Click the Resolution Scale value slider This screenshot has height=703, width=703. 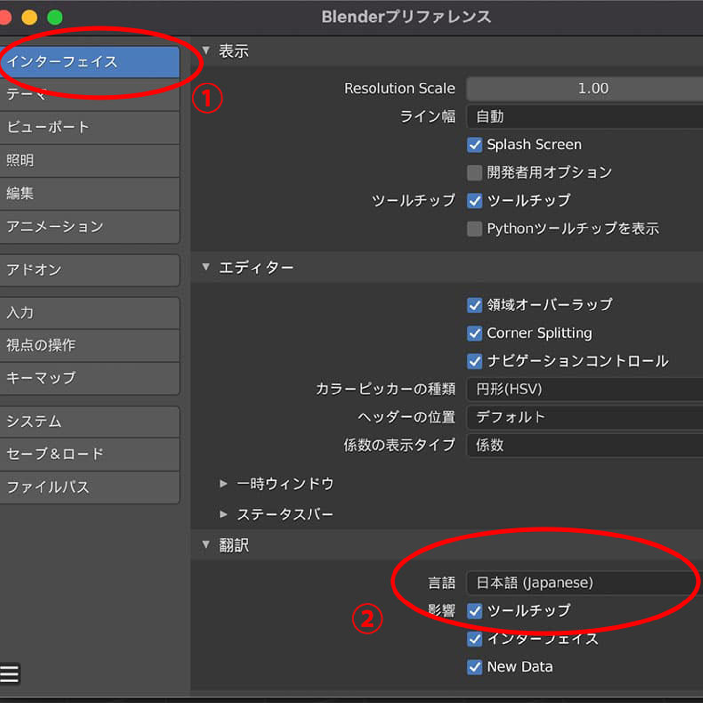[x=584, y=88]
